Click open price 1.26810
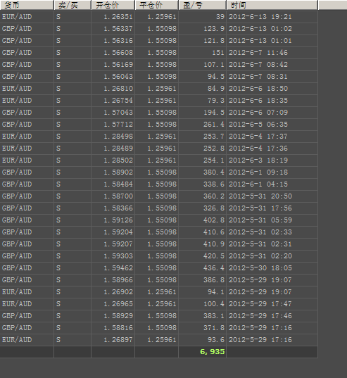The width and height of the screenshot is (347, 378). (118, 89)
